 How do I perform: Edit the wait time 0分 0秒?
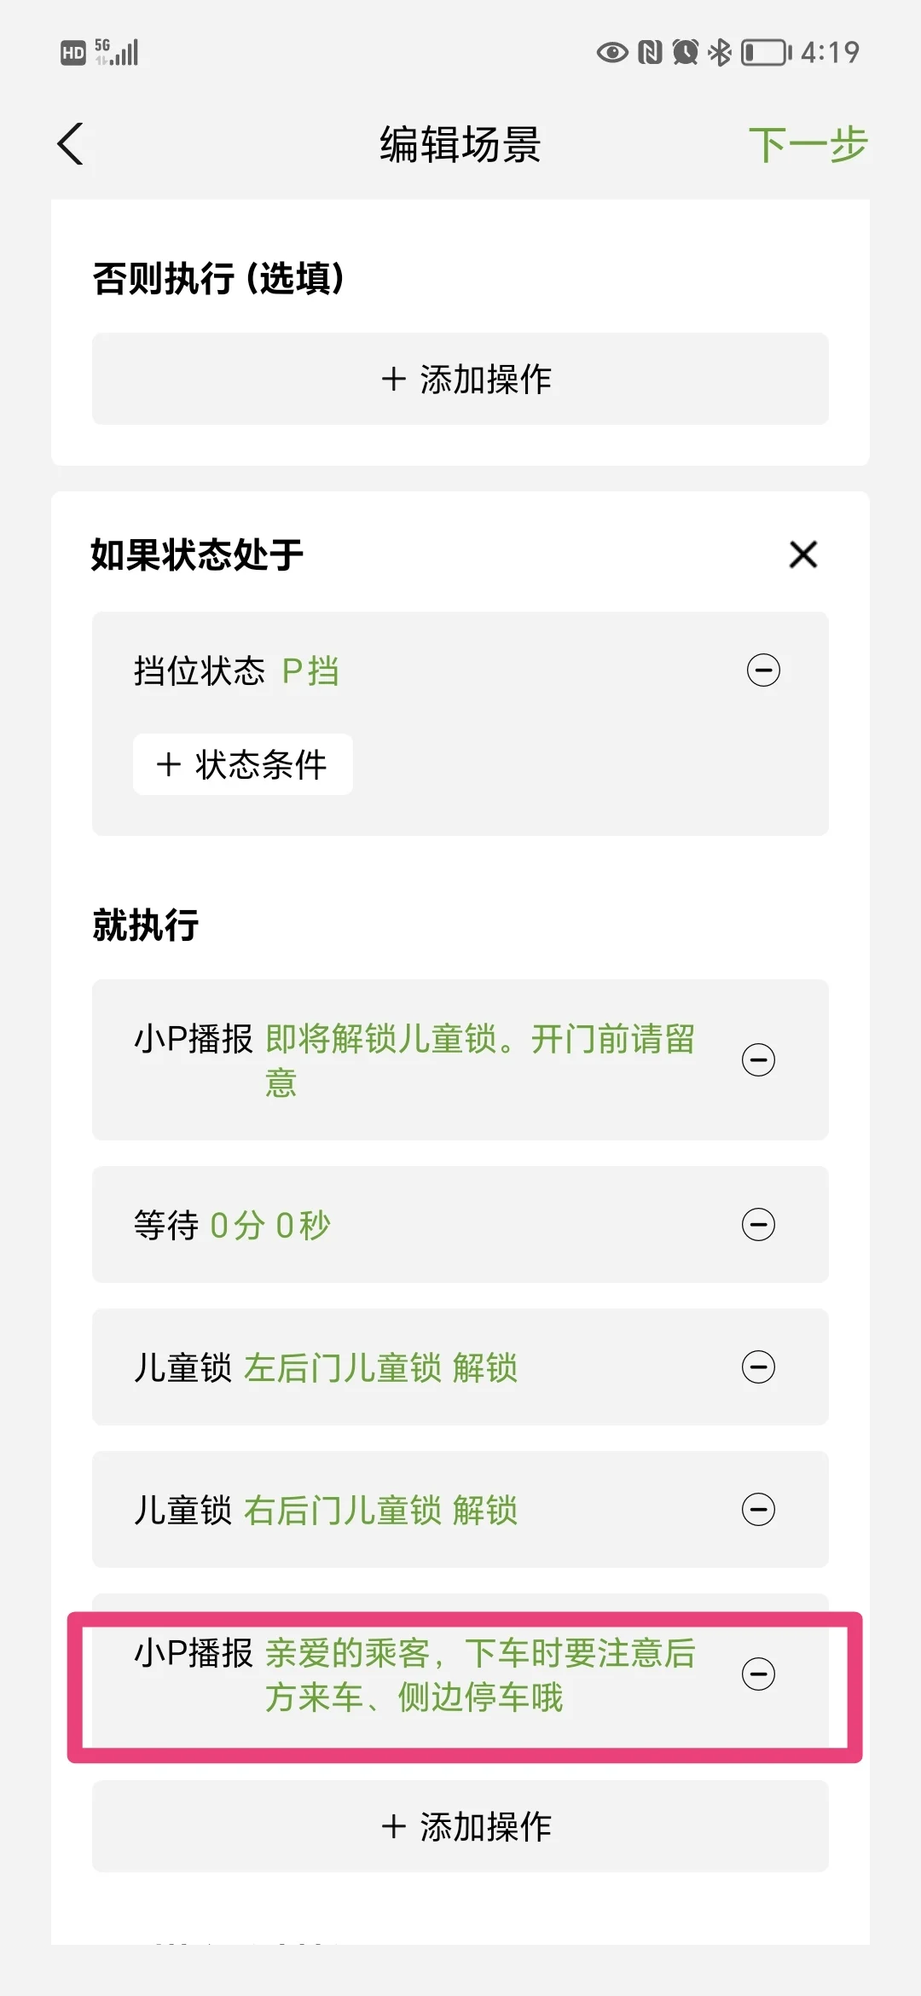coord(270,1226)
